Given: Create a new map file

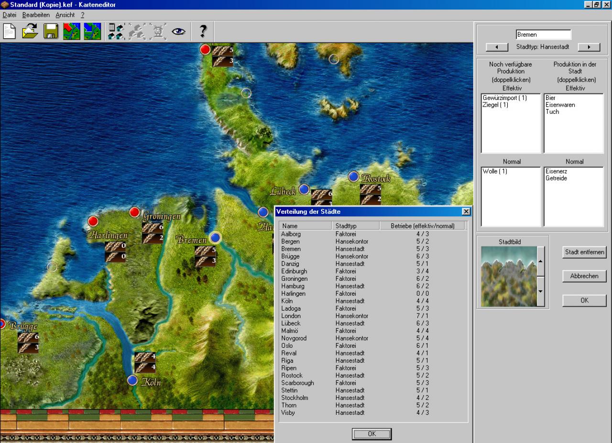Looking at the screenshot, I should [x=10, y=32].
